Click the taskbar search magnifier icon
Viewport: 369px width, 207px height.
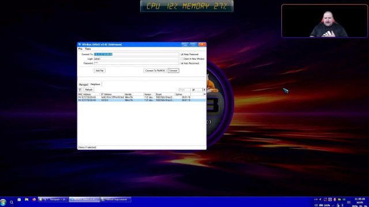click(12, 202)
